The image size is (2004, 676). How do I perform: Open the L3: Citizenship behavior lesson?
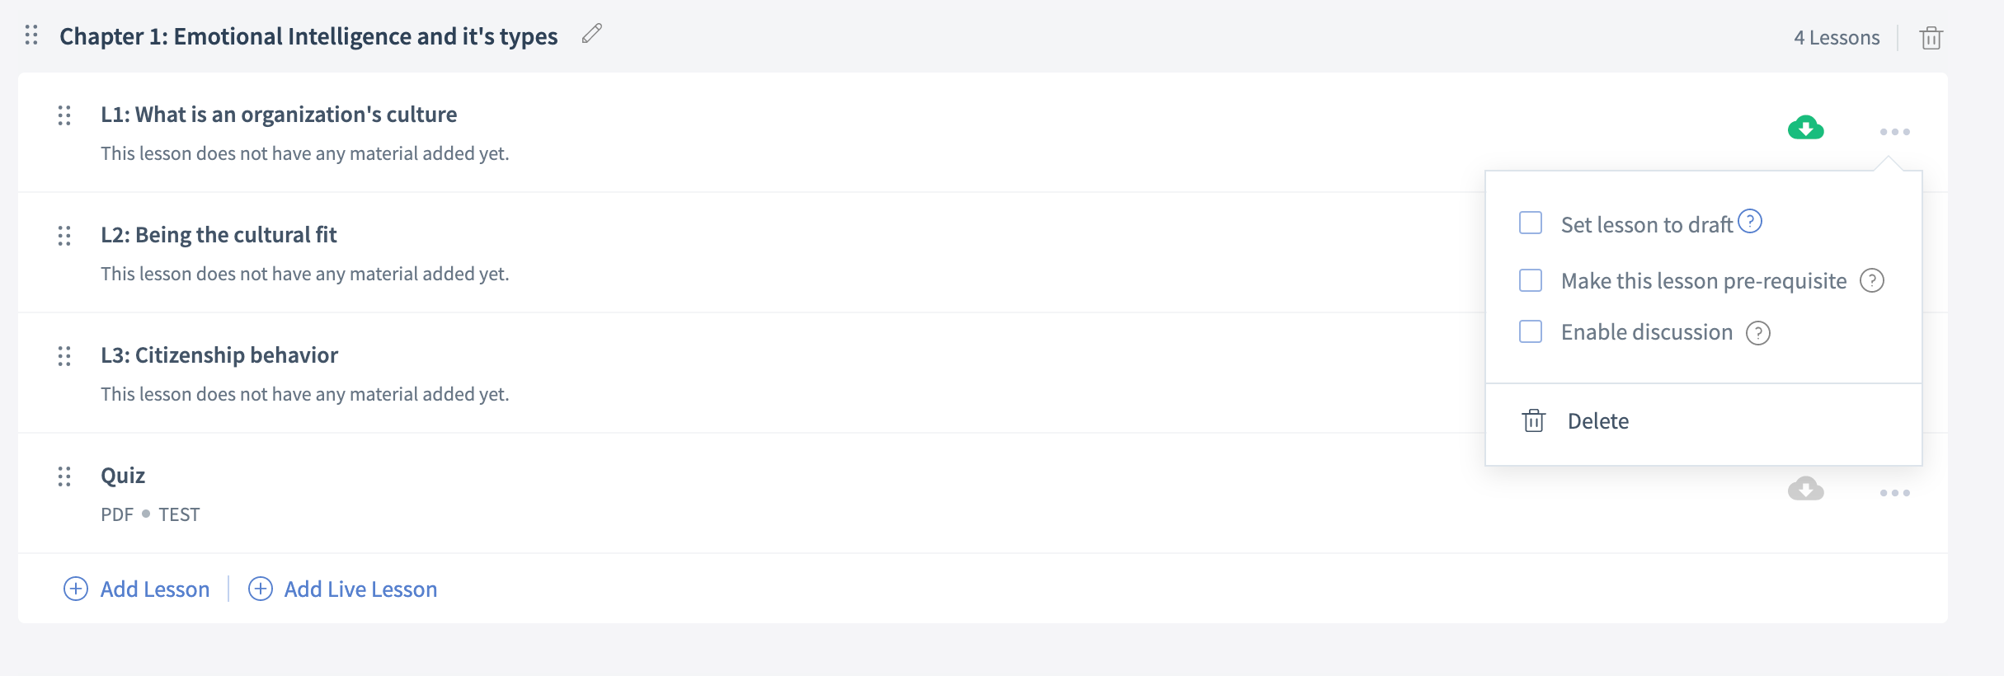click(x=219, y=355)
